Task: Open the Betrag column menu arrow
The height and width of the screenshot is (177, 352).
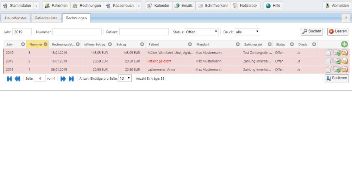Action: (142, 44)
